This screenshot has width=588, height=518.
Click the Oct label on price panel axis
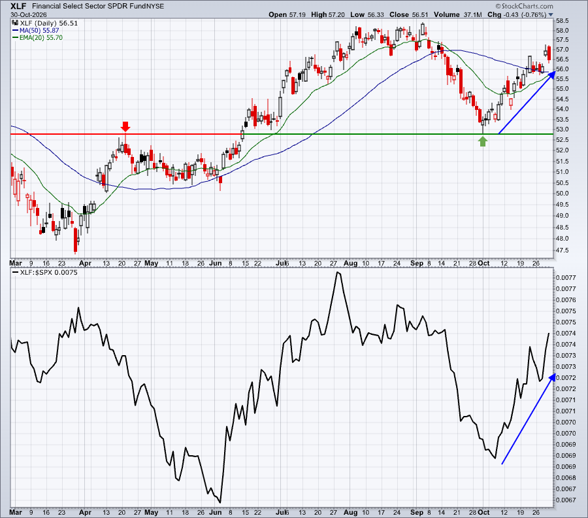[x=483, y=264]
